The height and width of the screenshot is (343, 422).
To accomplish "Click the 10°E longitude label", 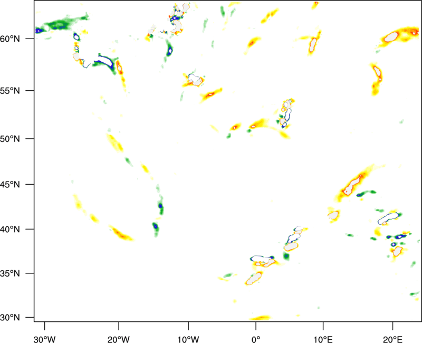I will tap(323, 339).
